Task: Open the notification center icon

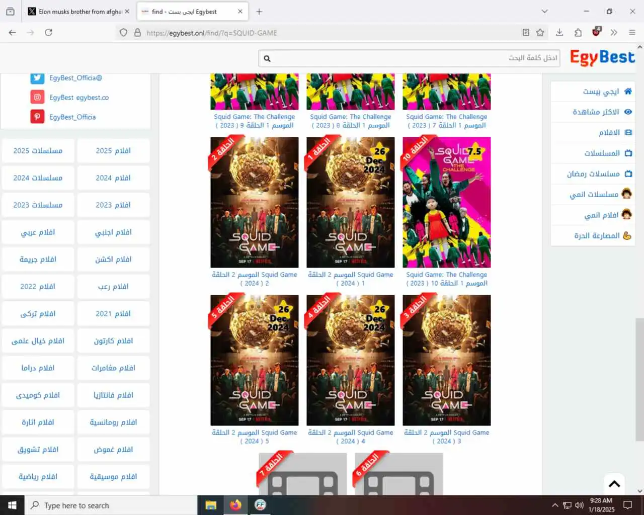Action: [x=627, y=505]
